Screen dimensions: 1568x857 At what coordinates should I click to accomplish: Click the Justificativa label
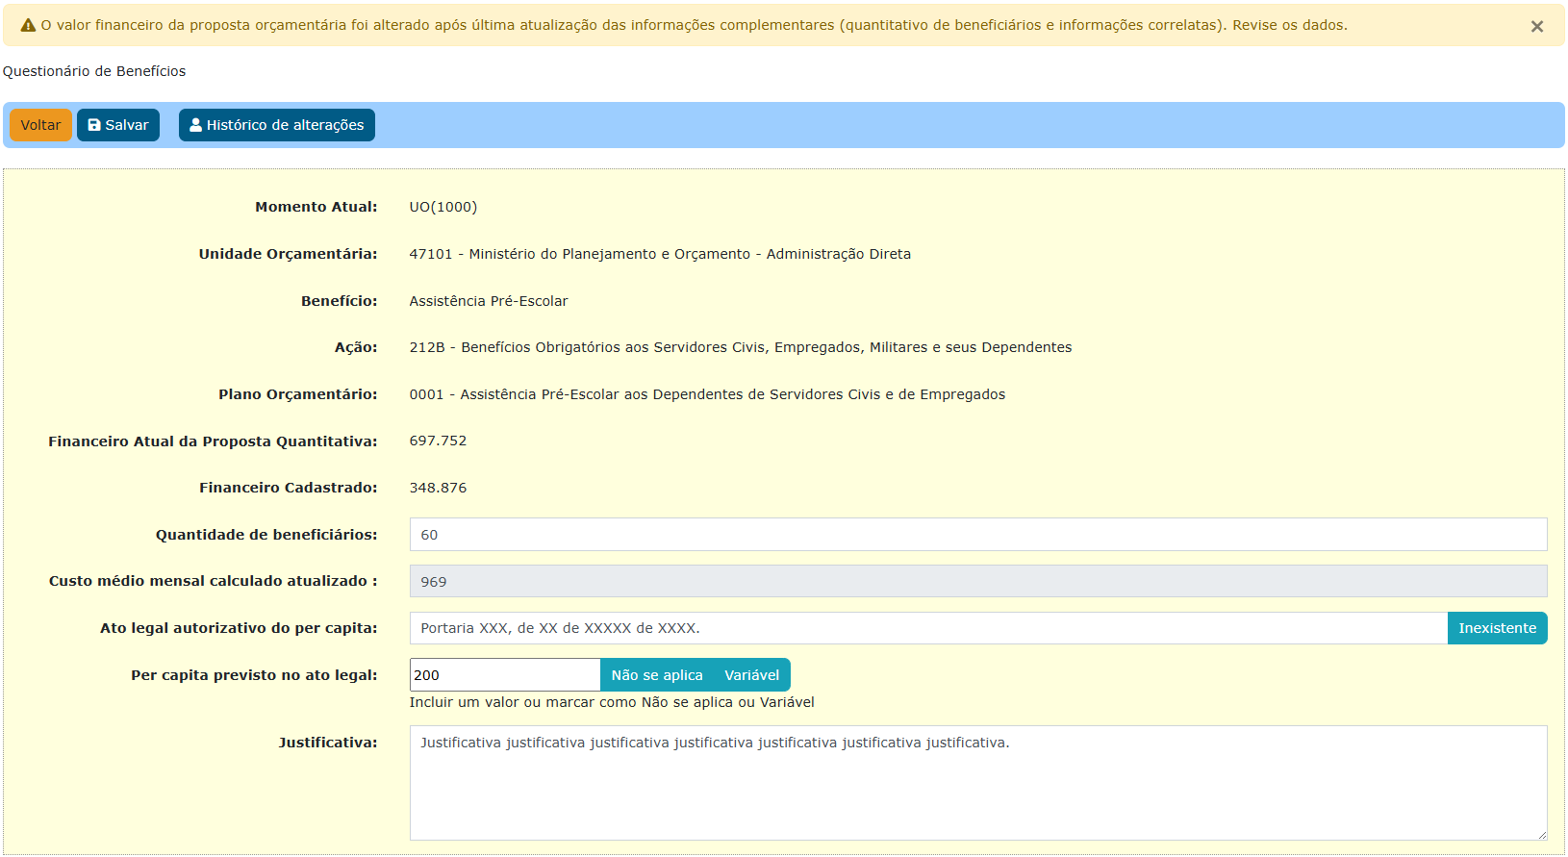[x=328, y=743]
